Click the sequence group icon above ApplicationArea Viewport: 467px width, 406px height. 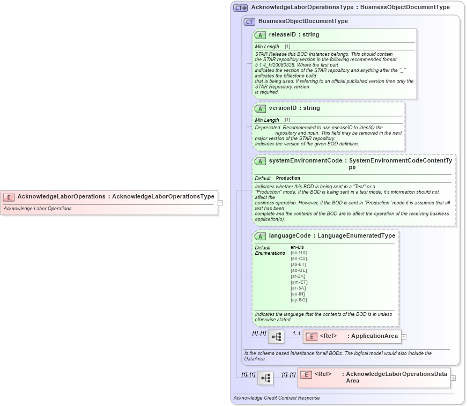275,336
